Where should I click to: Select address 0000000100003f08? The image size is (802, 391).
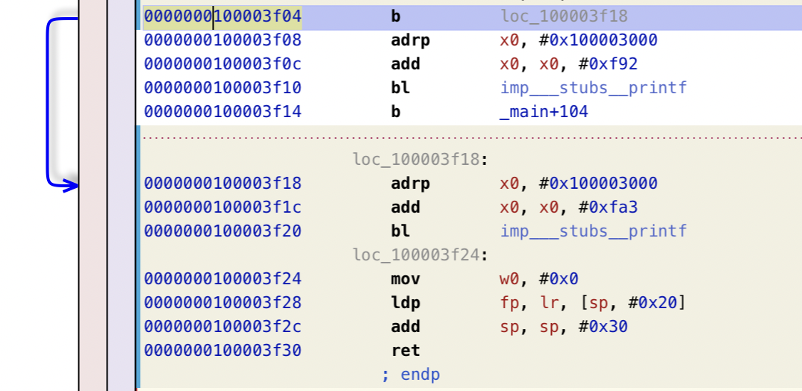(x=223, y=40)
